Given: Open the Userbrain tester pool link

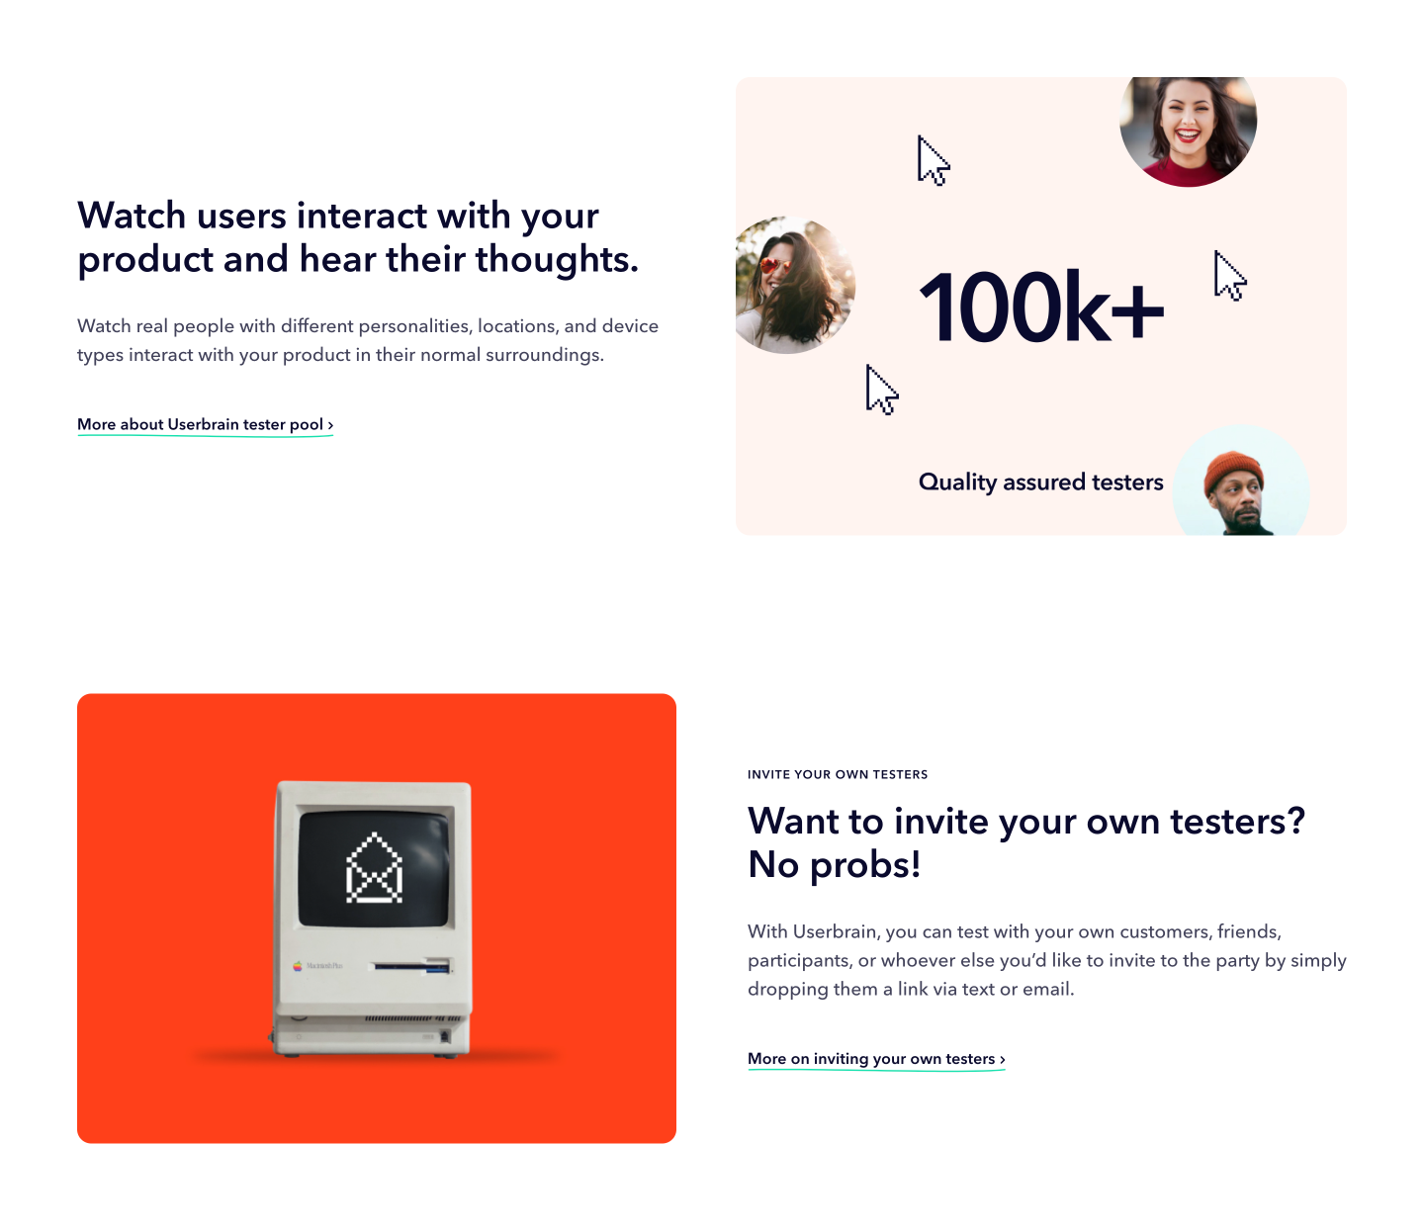Looking at the screenshot, I should pos(205,424).
